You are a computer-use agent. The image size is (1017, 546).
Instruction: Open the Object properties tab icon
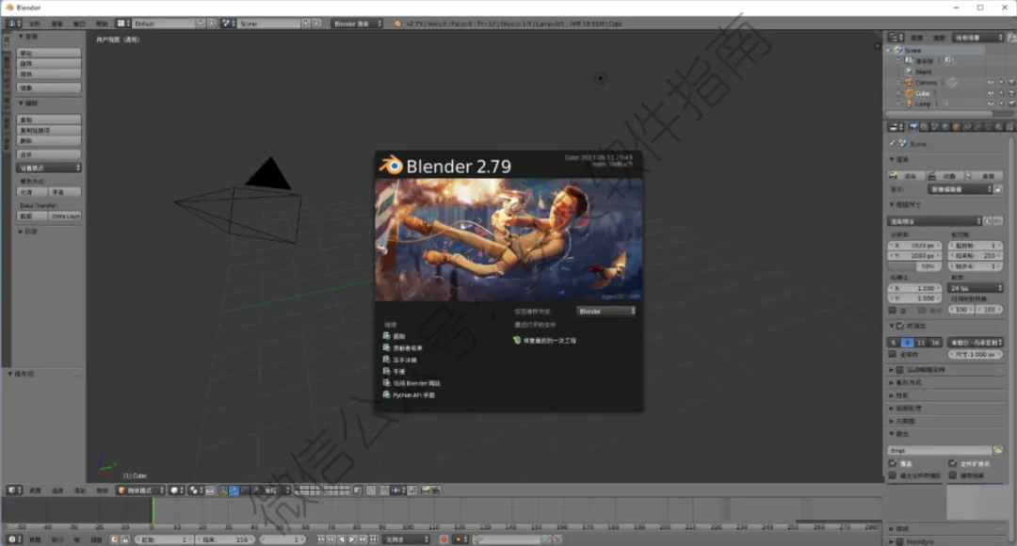click(956, 127)
